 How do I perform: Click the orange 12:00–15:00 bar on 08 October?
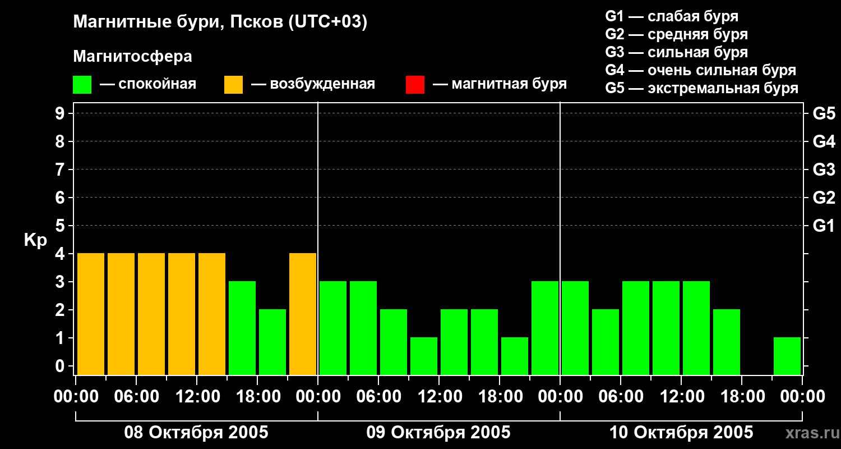pos(212,314)
